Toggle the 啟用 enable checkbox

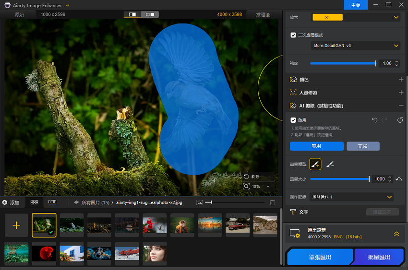[x=293, y=120]
